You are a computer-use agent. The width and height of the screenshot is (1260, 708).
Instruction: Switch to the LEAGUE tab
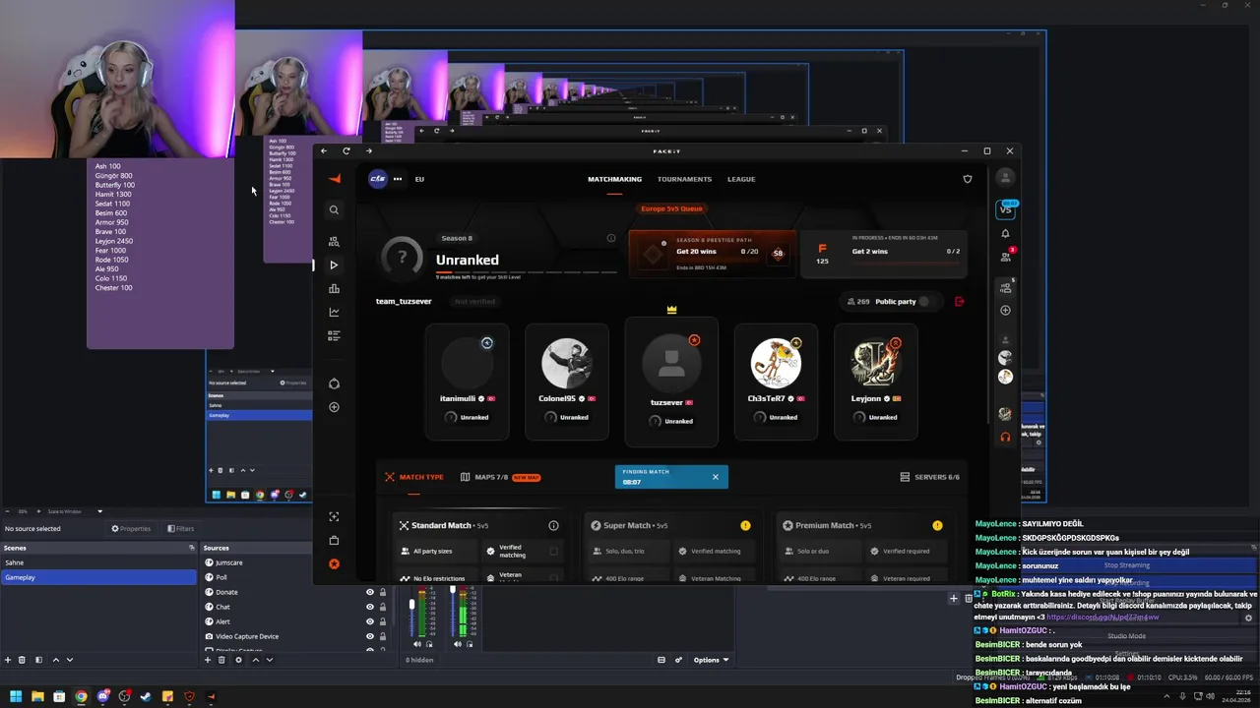[741, 179]
